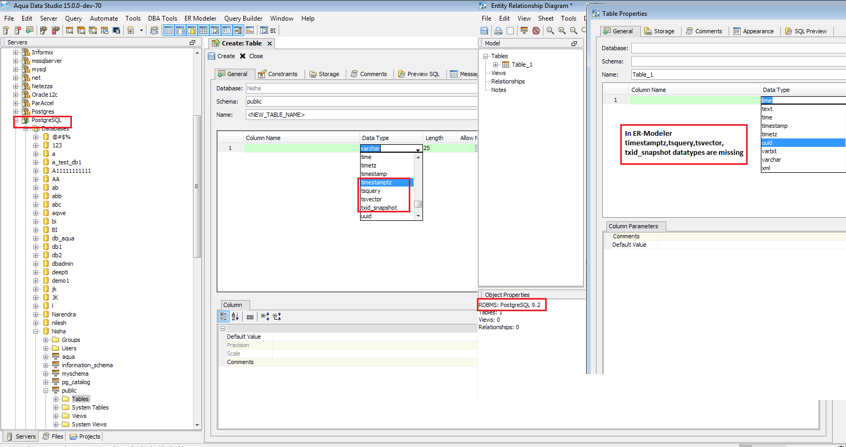The width and height of the screenshot is (846, 447).
Task: Click the save icon in ER Diagram toolbar
Action: [x=484, y=31]
